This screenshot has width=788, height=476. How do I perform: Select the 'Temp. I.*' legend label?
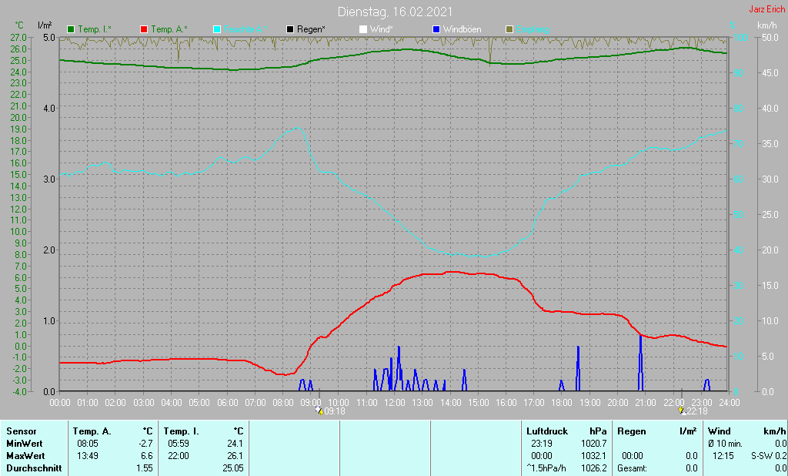pos(95,30)
